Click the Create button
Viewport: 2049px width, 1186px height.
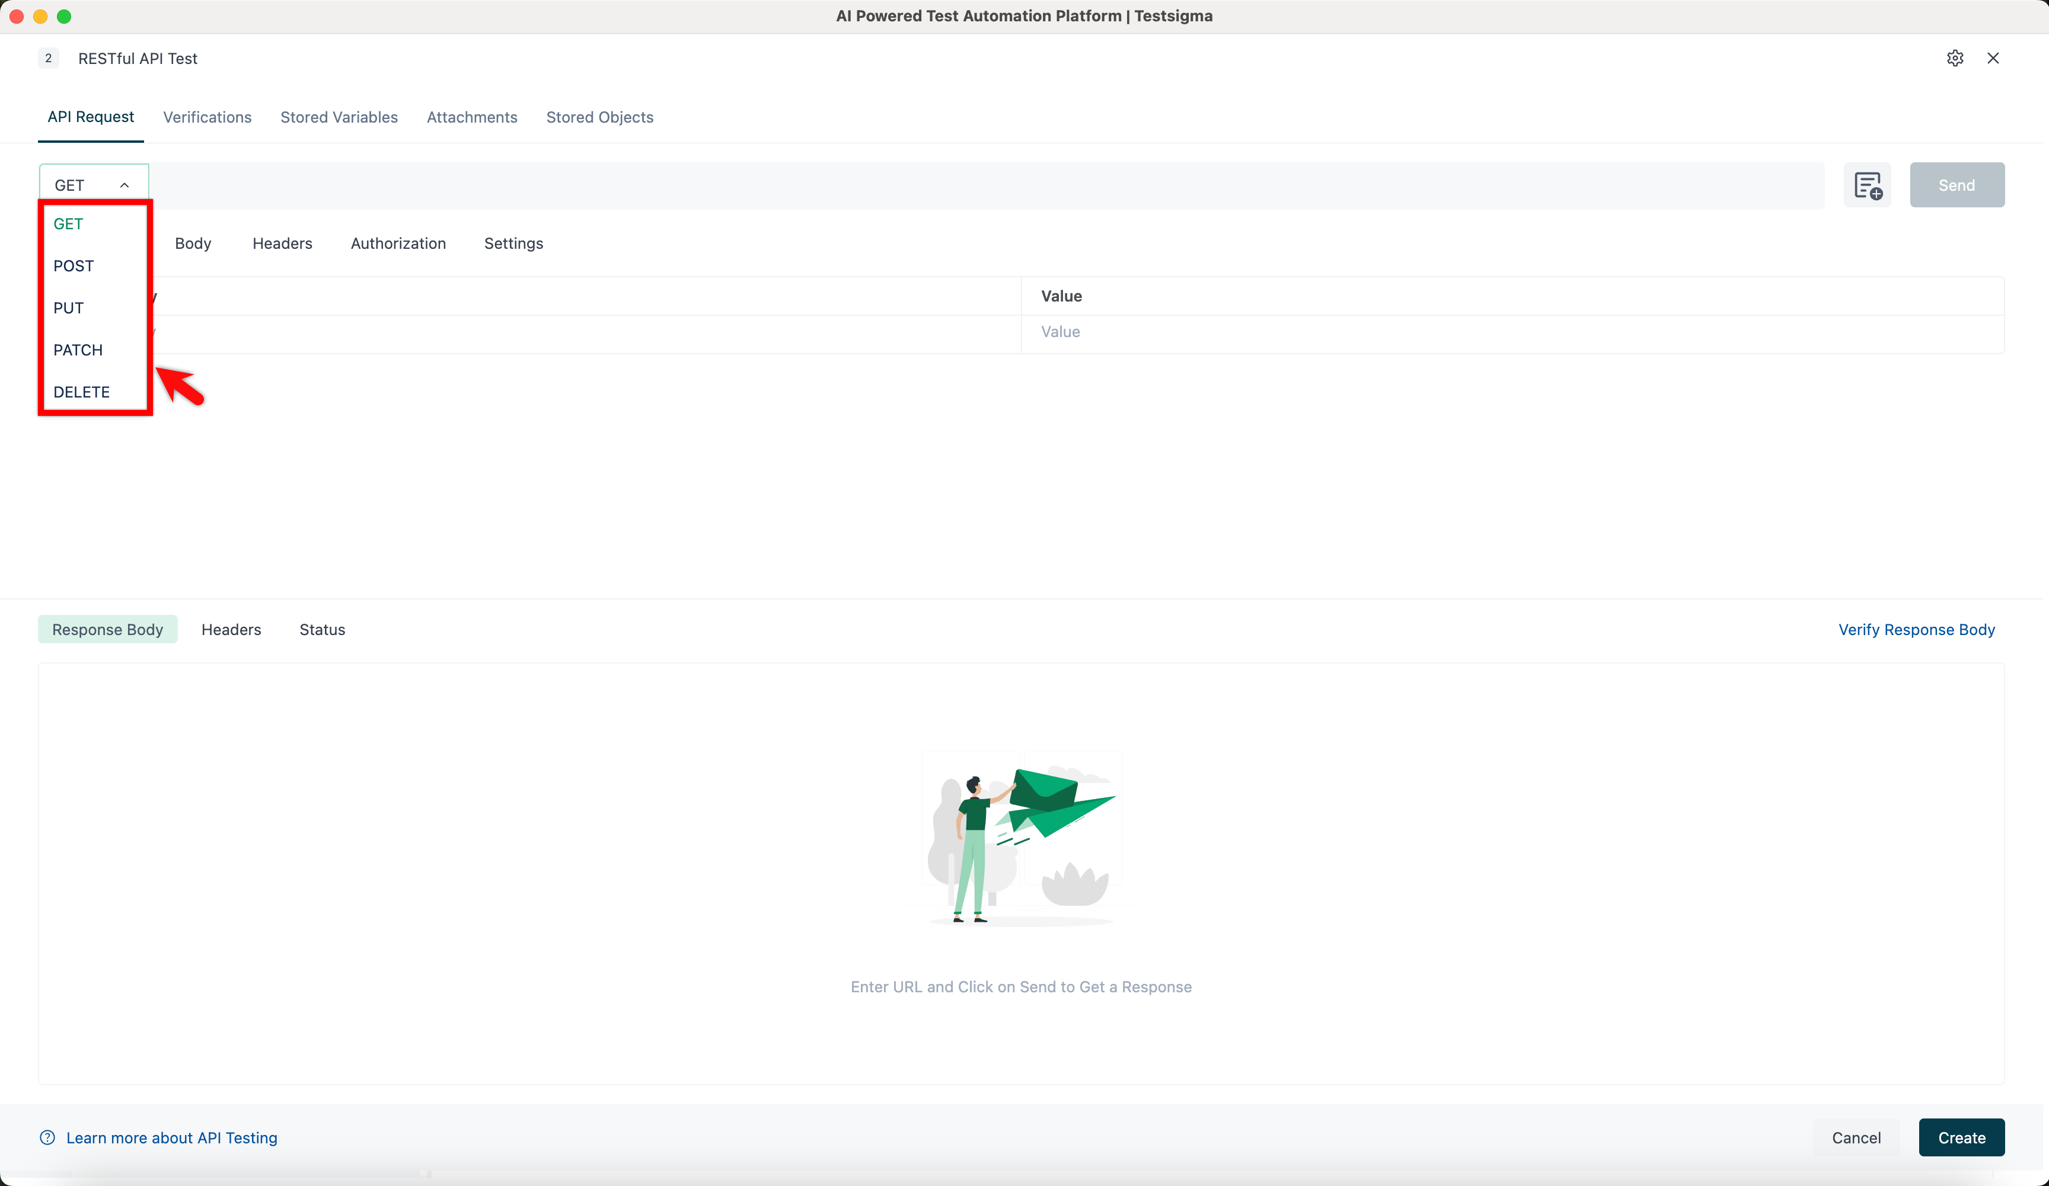tap(1961, 1137)
